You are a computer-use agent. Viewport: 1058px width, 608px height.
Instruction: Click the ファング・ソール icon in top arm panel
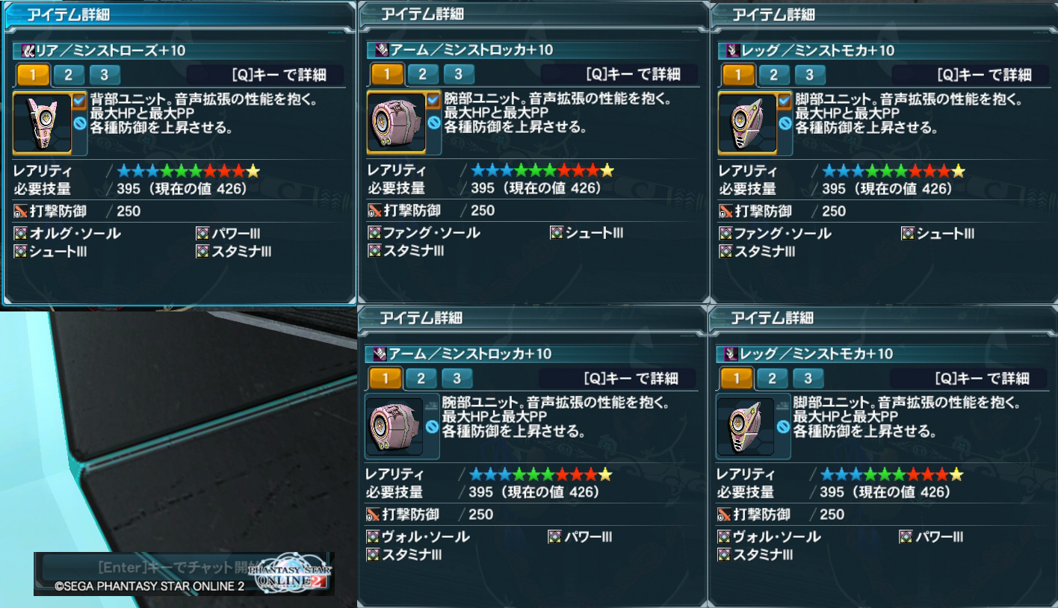tap(374, 233)
